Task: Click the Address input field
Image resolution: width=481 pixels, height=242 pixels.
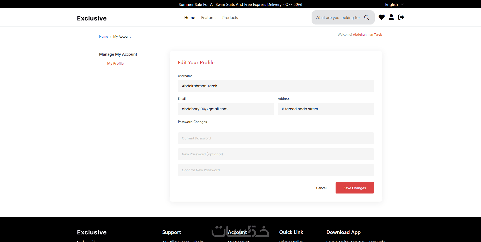Action: point(326,109)
